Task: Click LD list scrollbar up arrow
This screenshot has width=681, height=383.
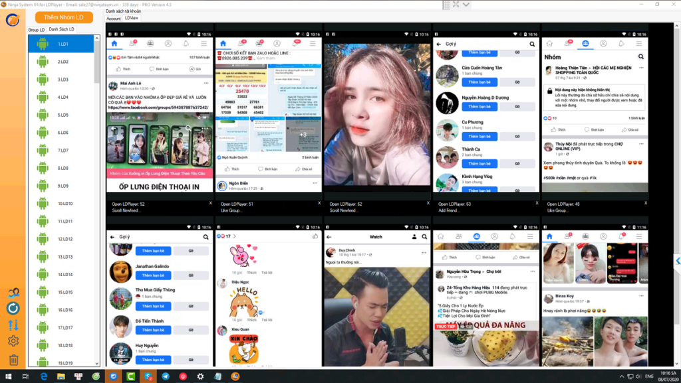Action: tap(97, 38)
